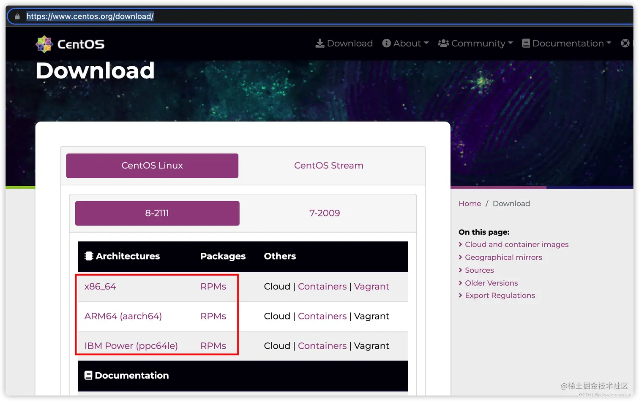Open Containers link in x86_64 row
Screen dimensions: 639x401
[x=322, y=287]
